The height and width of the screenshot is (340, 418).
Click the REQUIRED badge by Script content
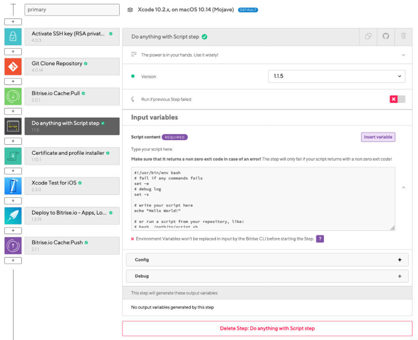click(175, 137)
